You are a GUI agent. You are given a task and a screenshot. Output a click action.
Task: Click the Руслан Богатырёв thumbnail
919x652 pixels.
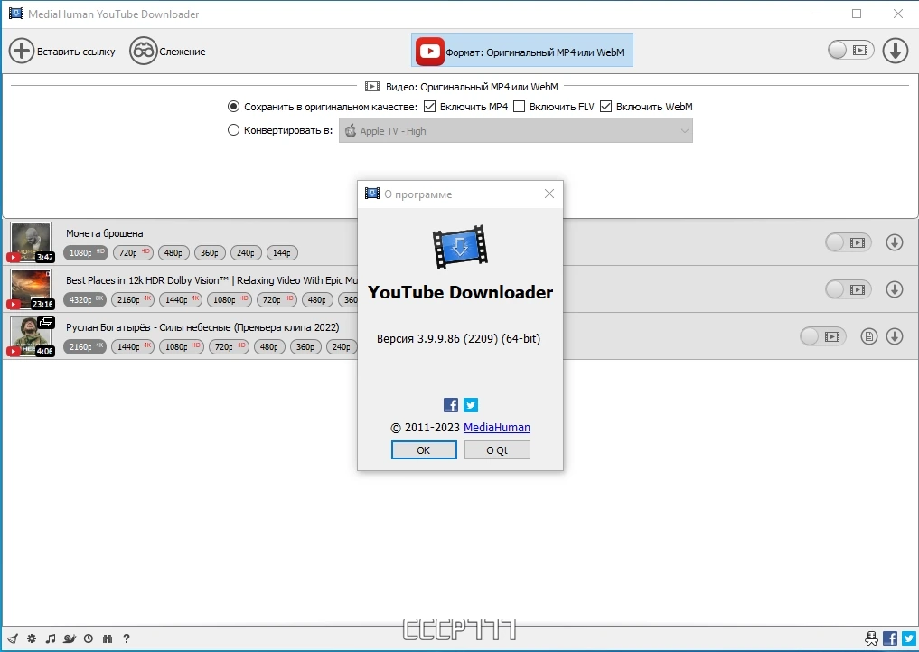click(x=31, y=336)
